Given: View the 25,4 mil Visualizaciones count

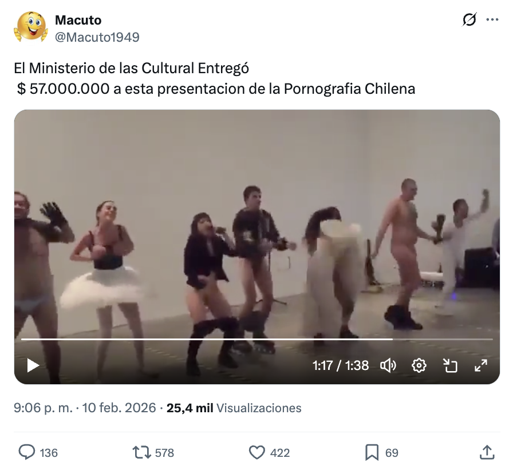Looking at the screenshot, I should pos(234,408).
